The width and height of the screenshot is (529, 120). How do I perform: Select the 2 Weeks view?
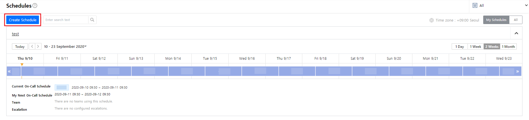[x=492, y=47]
